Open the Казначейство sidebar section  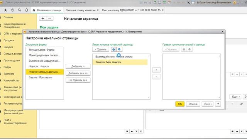[11, 80]
